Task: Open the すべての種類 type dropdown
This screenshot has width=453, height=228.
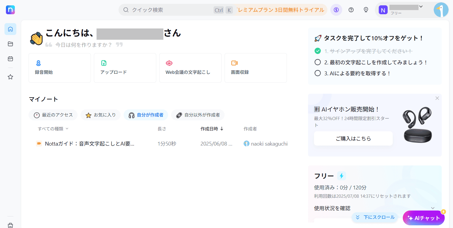Action: coord(52,128)
